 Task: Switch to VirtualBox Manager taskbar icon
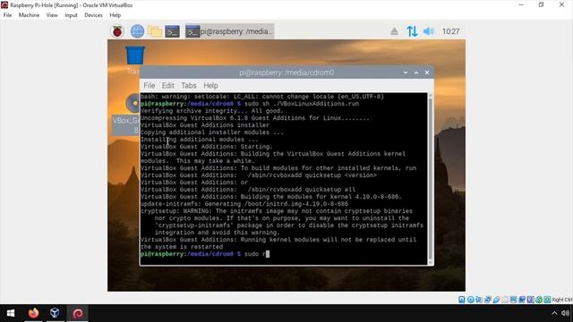(x=55, y=313)
